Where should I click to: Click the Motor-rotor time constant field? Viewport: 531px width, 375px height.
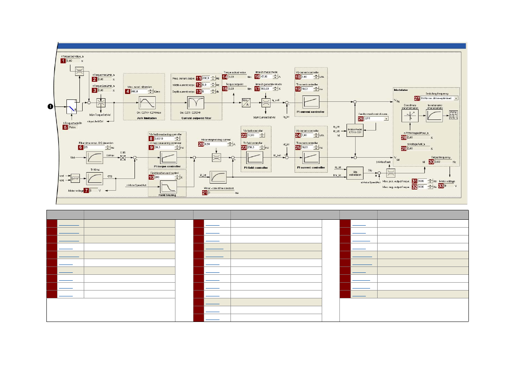coord(221,193)
